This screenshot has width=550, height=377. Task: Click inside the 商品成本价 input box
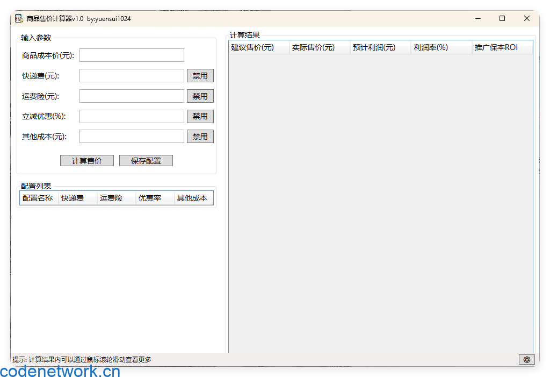pyautogui.click(x=131, y=55)
